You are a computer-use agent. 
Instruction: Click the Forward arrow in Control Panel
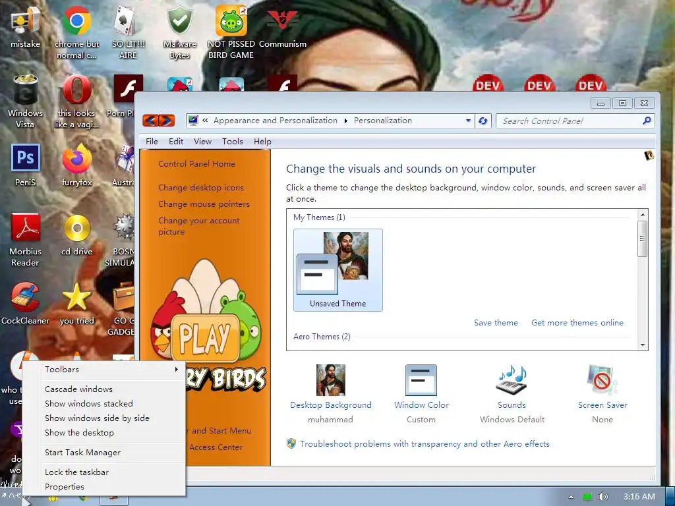167,121
